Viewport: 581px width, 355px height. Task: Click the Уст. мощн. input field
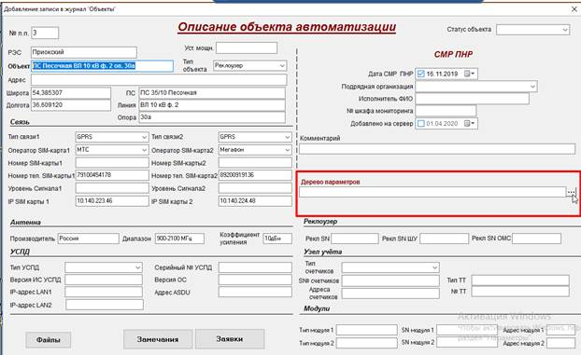pyautogui.click(x=247, y=48)
